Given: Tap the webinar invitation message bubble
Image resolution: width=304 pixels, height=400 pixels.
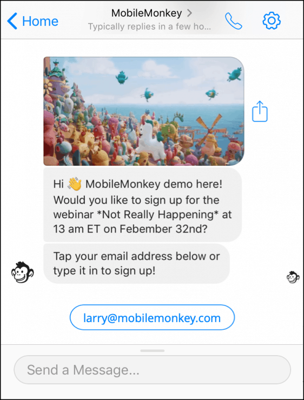Looking at the screenshot, I should pyautogui.click(x=142, y=205).
